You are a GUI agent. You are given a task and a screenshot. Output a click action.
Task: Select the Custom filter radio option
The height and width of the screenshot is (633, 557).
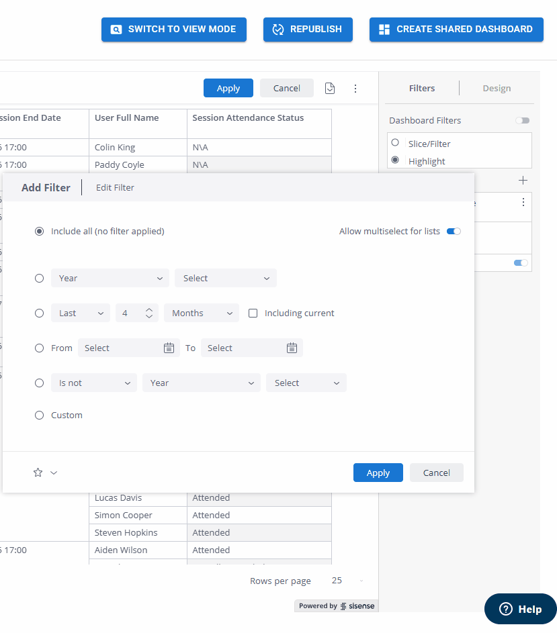point(39,415)
